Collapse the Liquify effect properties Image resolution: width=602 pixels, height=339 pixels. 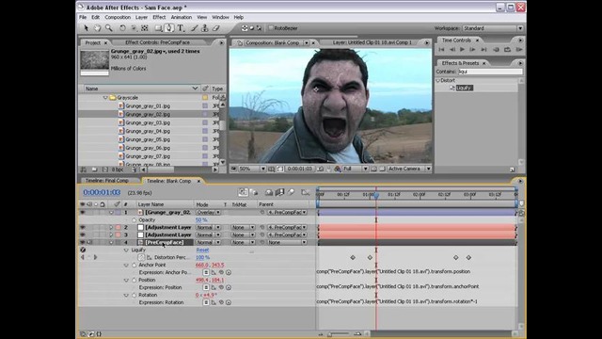click(126, 250)
